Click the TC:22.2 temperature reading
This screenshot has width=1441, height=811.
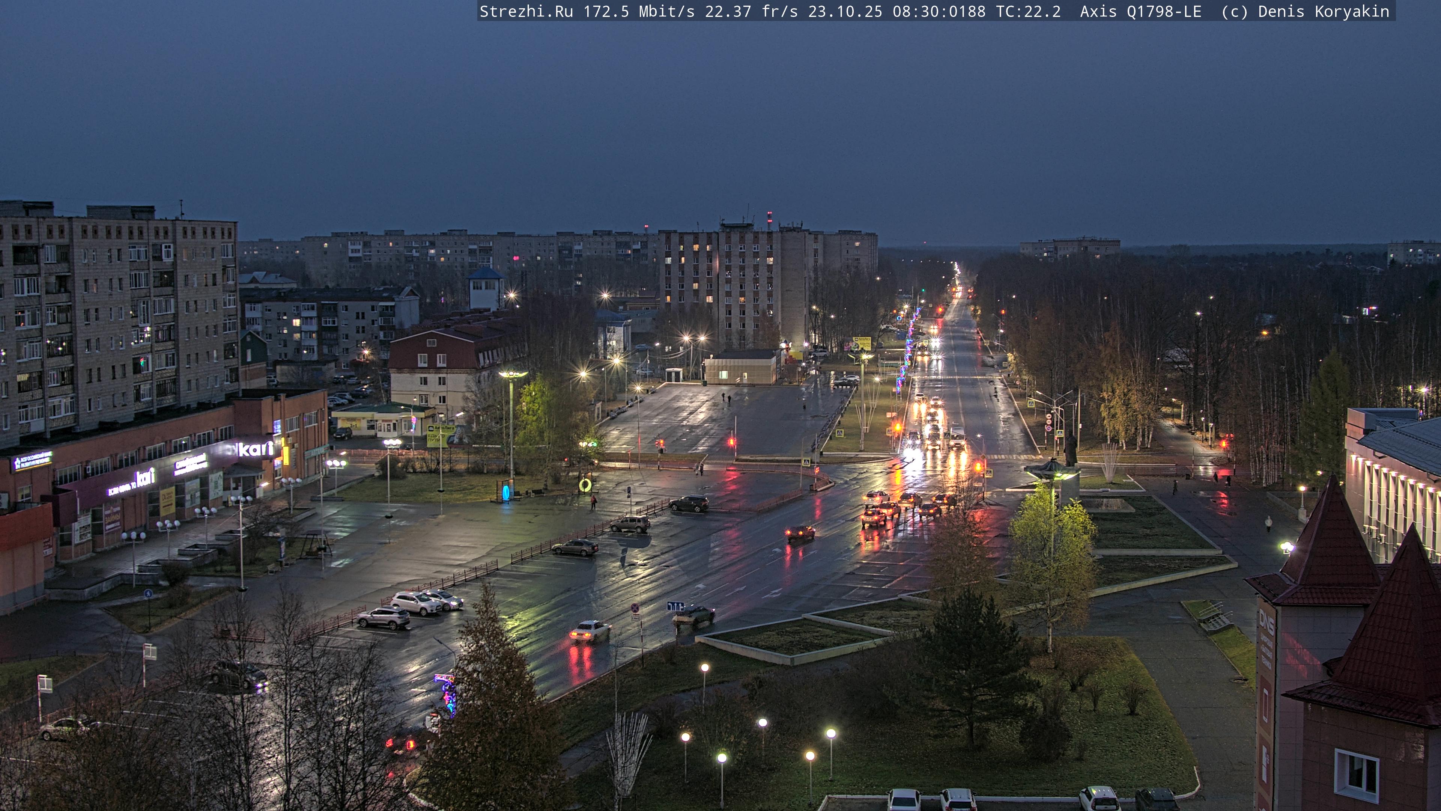tap(1027, 12)
